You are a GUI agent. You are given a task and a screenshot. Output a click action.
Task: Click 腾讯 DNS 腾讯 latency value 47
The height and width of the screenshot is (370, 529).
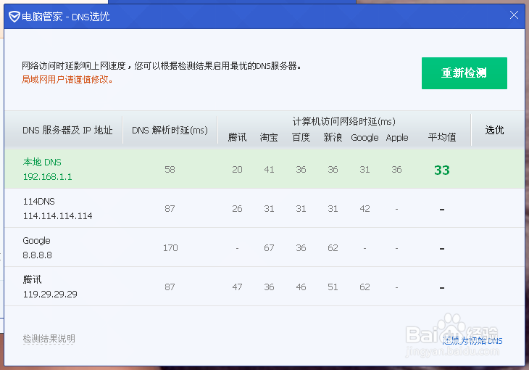coord(237,287)
